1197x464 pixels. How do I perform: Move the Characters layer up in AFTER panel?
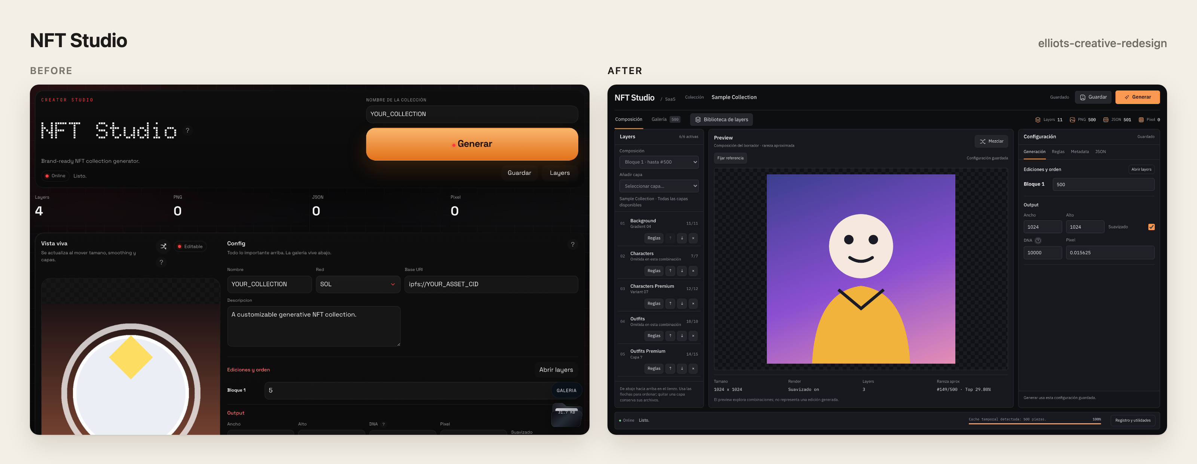[x=670, y=271]
